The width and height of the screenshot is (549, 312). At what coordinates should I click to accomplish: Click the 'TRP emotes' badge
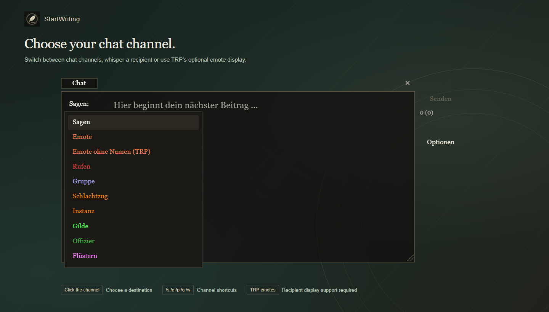(263, 290)
